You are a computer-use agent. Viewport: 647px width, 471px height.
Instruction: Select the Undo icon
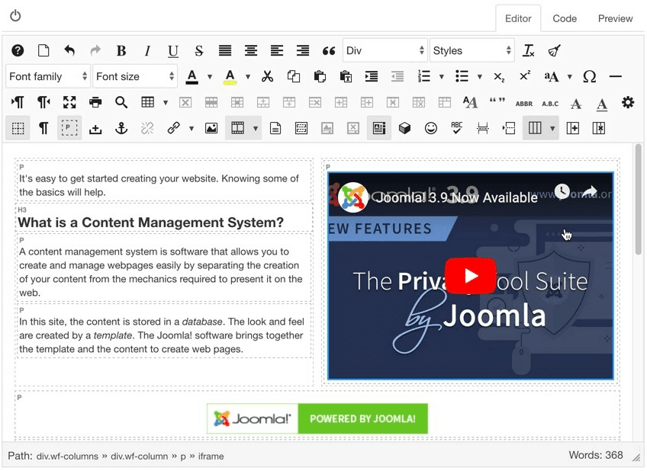(69, 50)
